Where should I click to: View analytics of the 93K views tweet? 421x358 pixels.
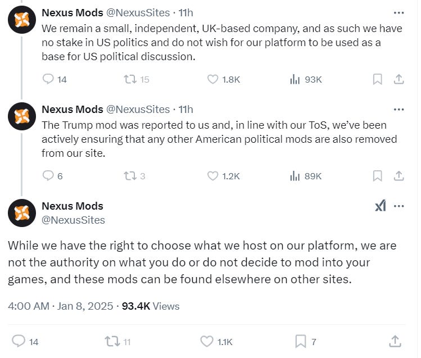coord(295,79)
